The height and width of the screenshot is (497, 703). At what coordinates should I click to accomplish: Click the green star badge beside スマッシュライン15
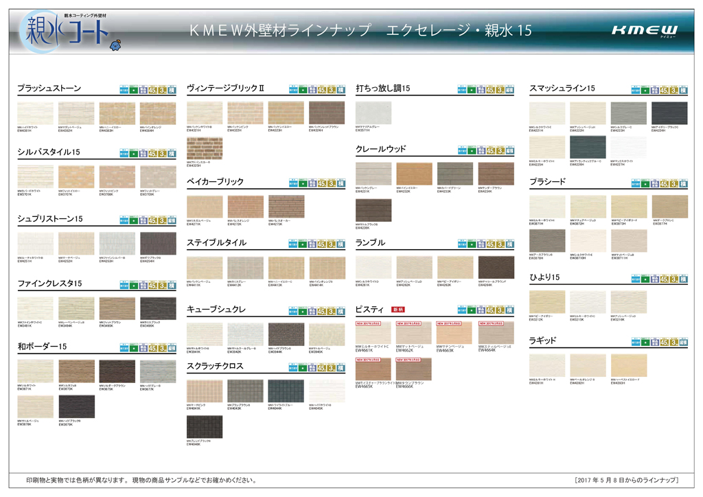(645, 90)
